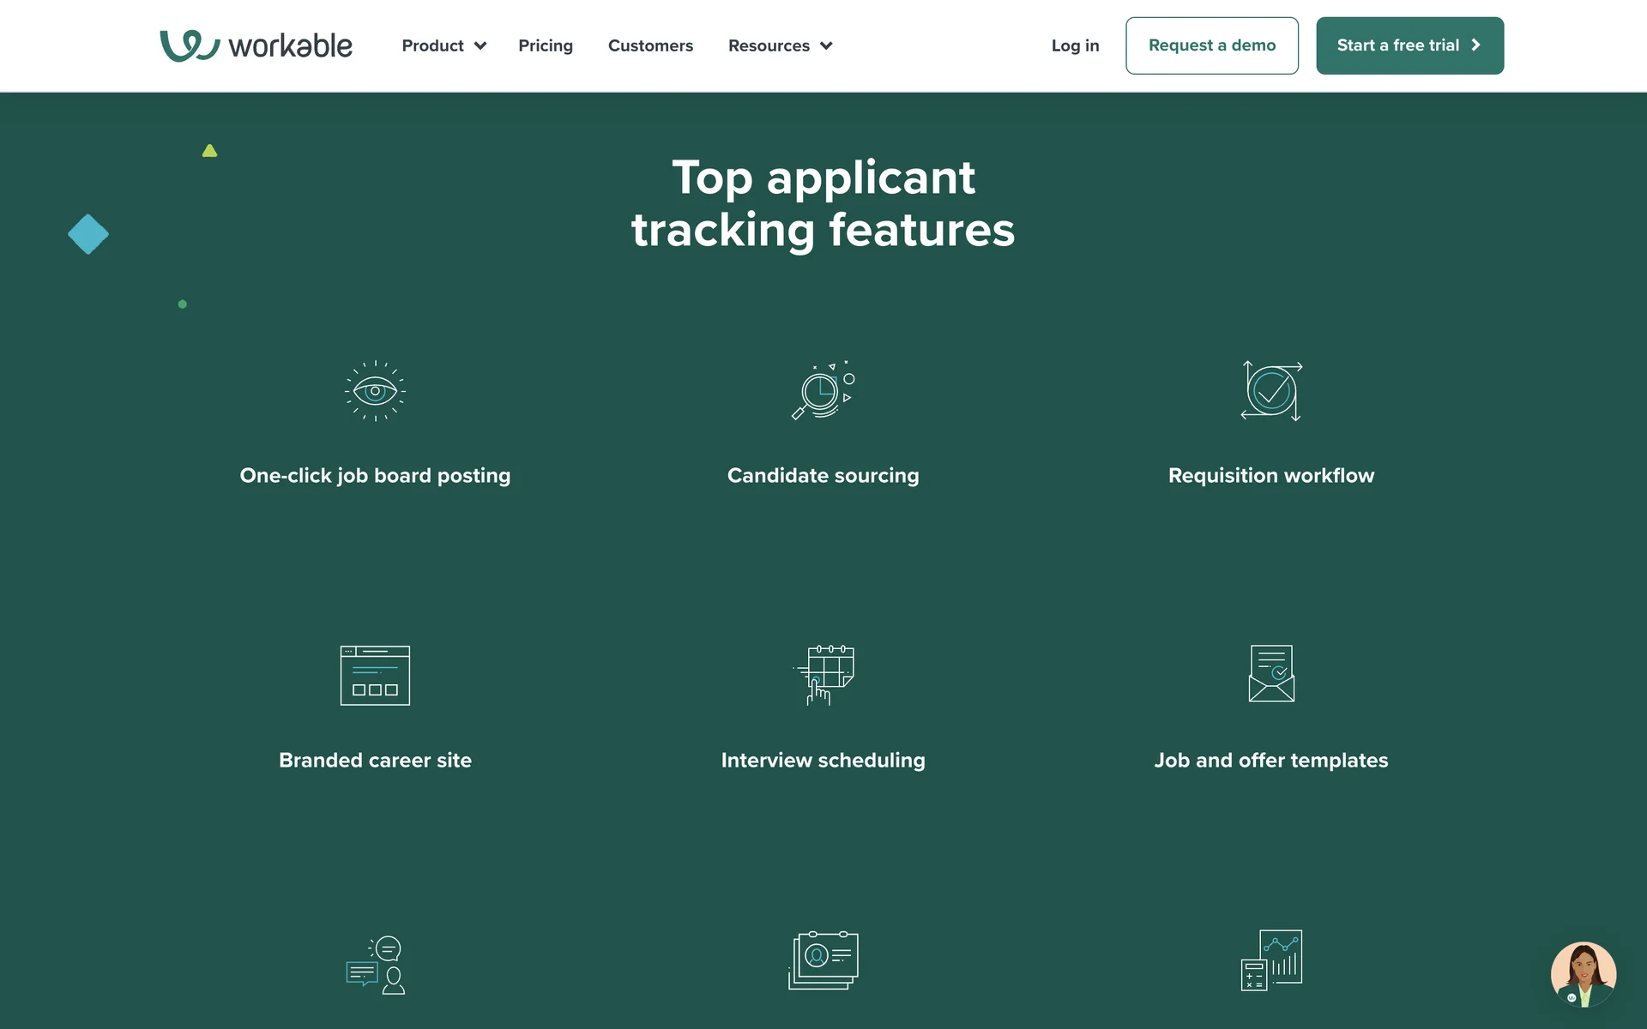This screenshot has width=1647, height=1029.
Task: Click the Request a demo button
Action: [x=1211, y=45]
